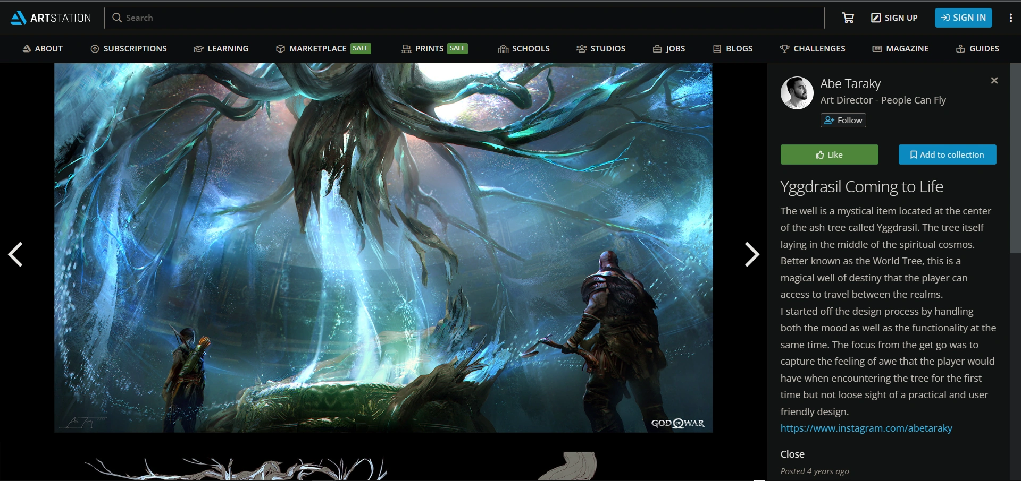This screenshot has height=481, width=1021.
Task: Click the Close text in the details panel
Action: click(792, 454)
